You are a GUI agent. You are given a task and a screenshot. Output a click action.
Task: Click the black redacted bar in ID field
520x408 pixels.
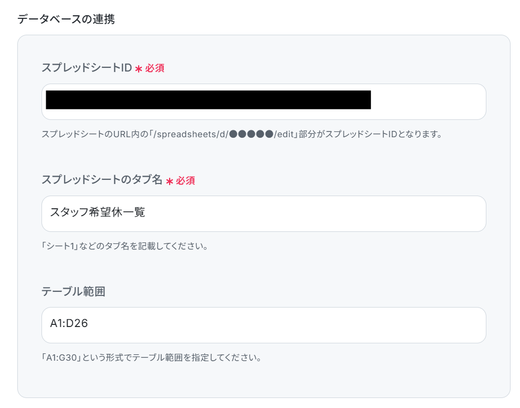point(209,99)
